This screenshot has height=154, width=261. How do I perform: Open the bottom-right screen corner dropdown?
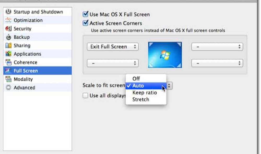(217, 63)
